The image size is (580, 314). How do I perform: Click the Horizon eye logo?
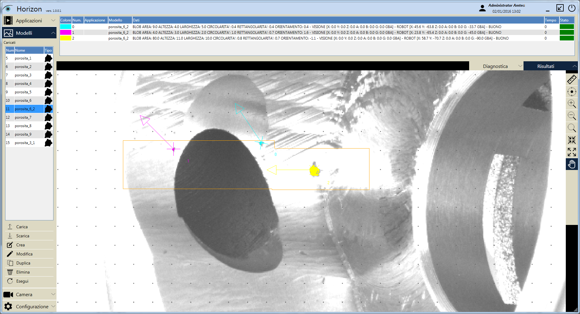(x=8, y=9)
